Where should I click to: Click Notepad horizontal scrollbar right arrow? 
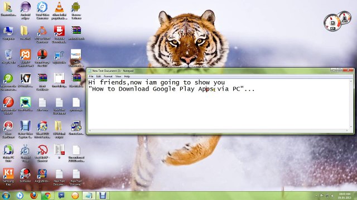pyautogui.click(x=347, y=131)
